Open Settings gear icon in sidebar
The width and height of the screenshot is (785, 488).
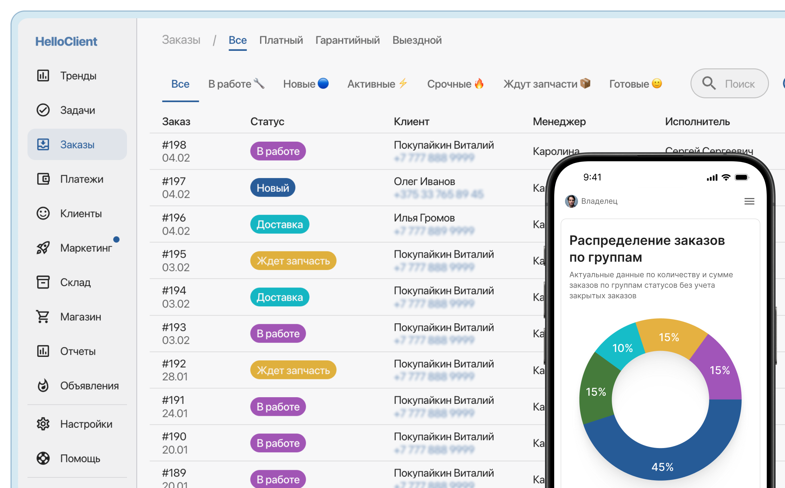point(43,424)
